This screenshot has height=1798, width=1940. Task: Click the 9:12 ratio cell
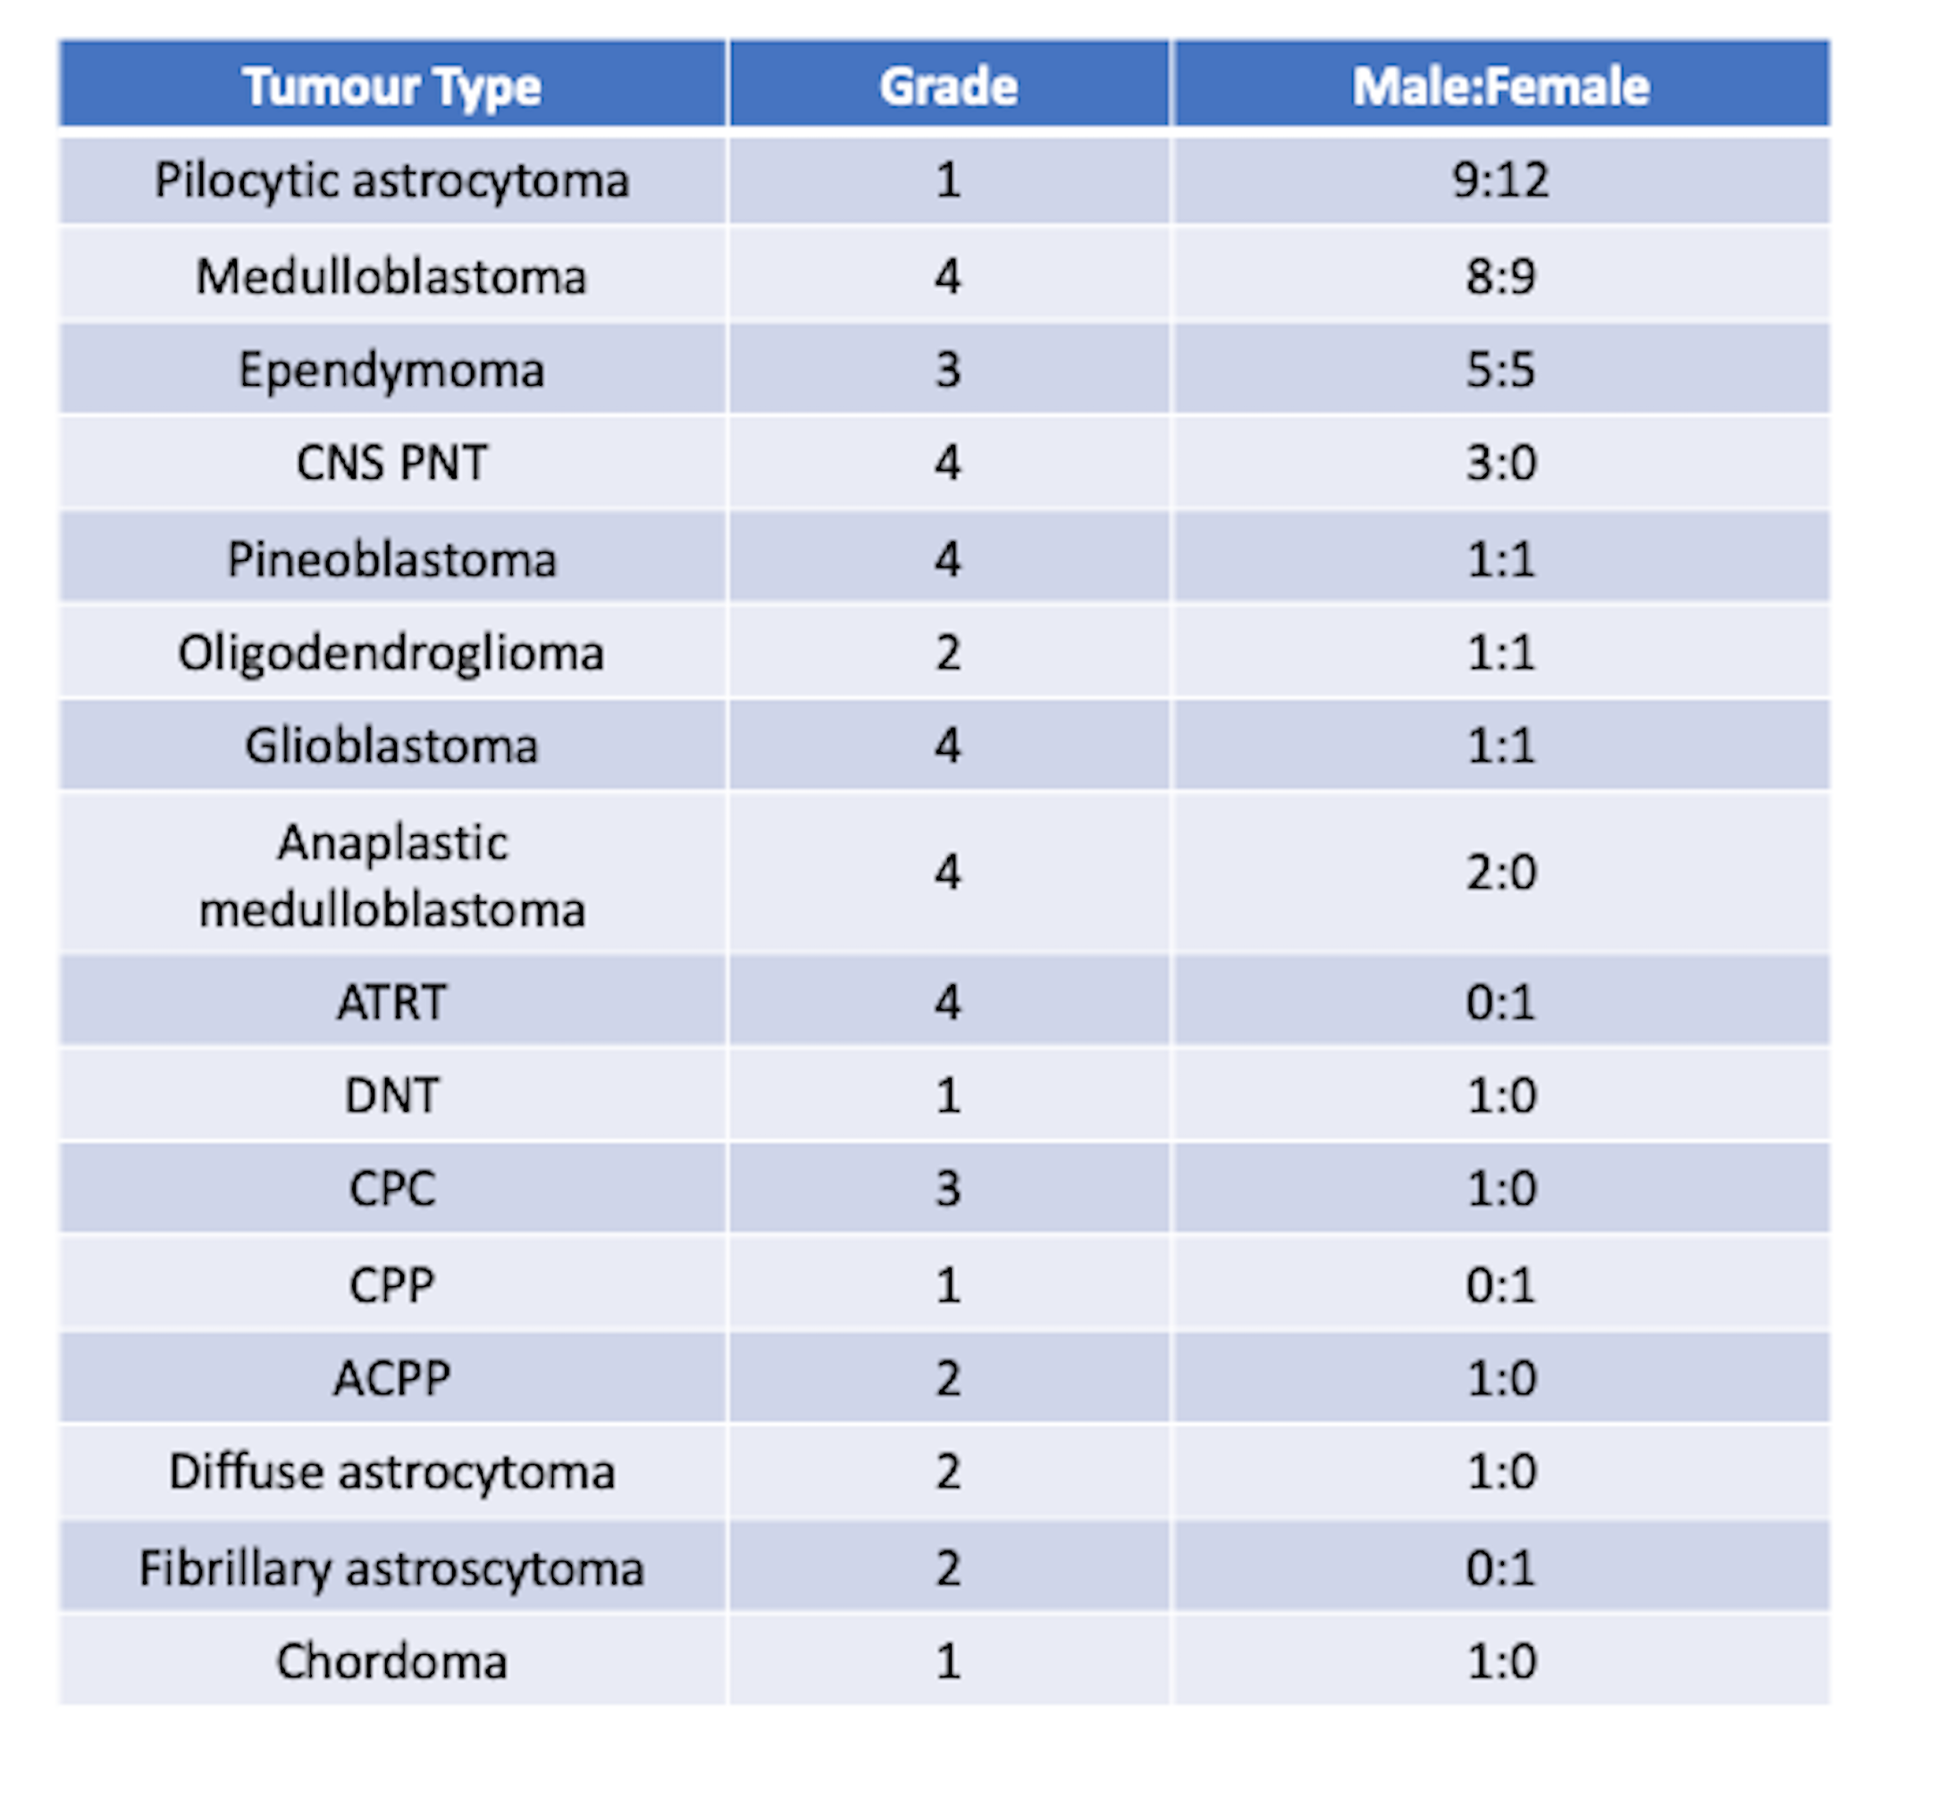click(x=1500, y=180)
